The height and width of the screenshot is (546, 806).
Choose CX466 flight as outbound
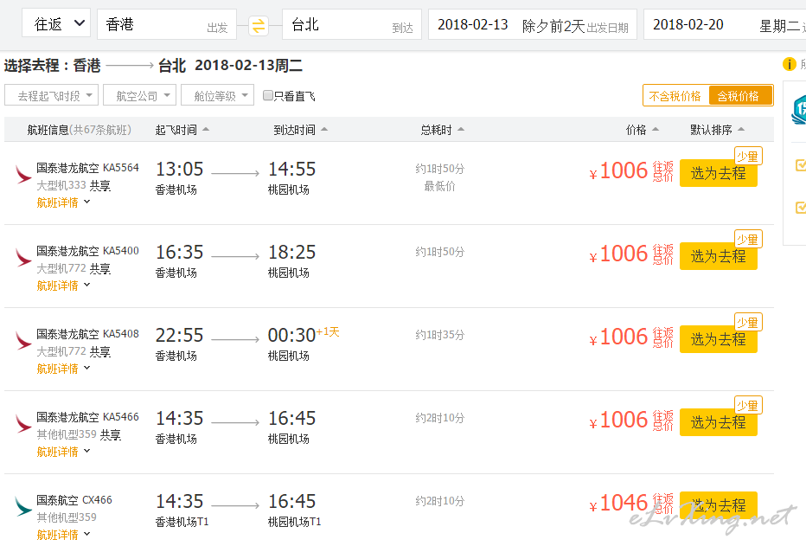pyautogui.click(x=718, y=505)
